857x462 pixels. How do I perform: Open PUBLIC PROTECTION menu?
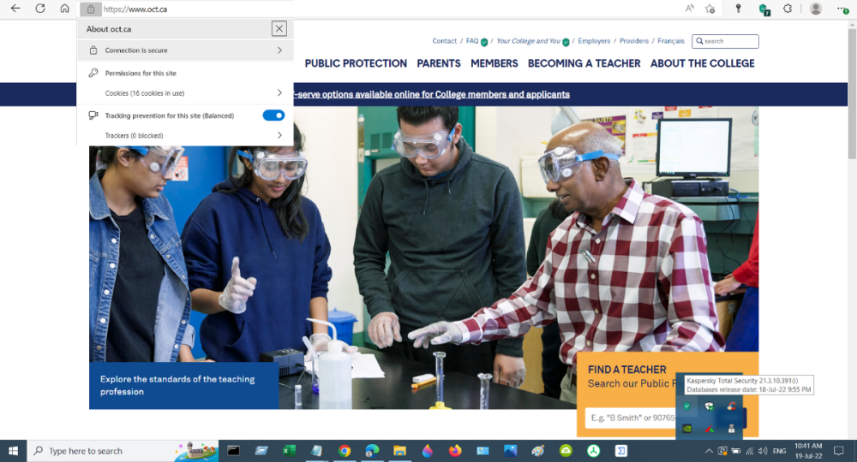(x=356, y=63)
